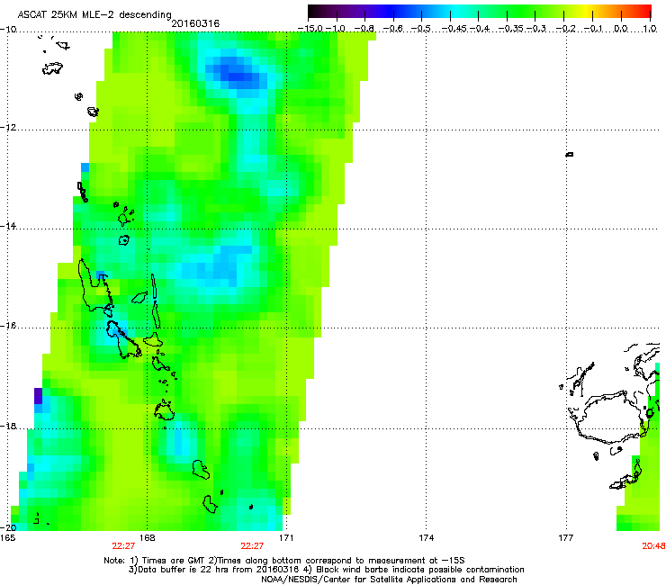Select the note line starting "3)Data buffer is 22 hrs"

click(326, 570)
